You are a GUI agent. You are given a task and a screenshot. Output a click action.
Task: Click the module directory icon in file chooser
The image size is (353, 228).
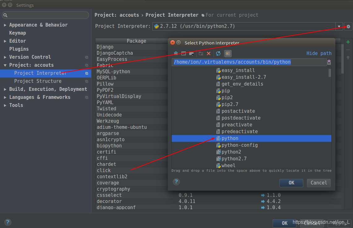tap(191, 53)
